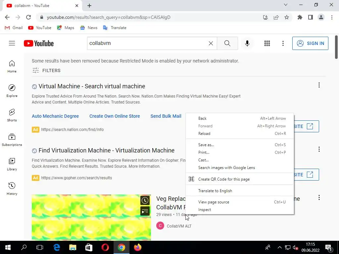Go to Home in sidebar
Screen dimensions: 339x254
pyautogui.click(x=12, y=66)
